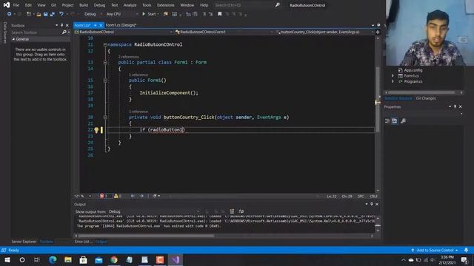
Task: Close the Form1.cs code tab
Action: pyautogui.click(x=101, y=25)
